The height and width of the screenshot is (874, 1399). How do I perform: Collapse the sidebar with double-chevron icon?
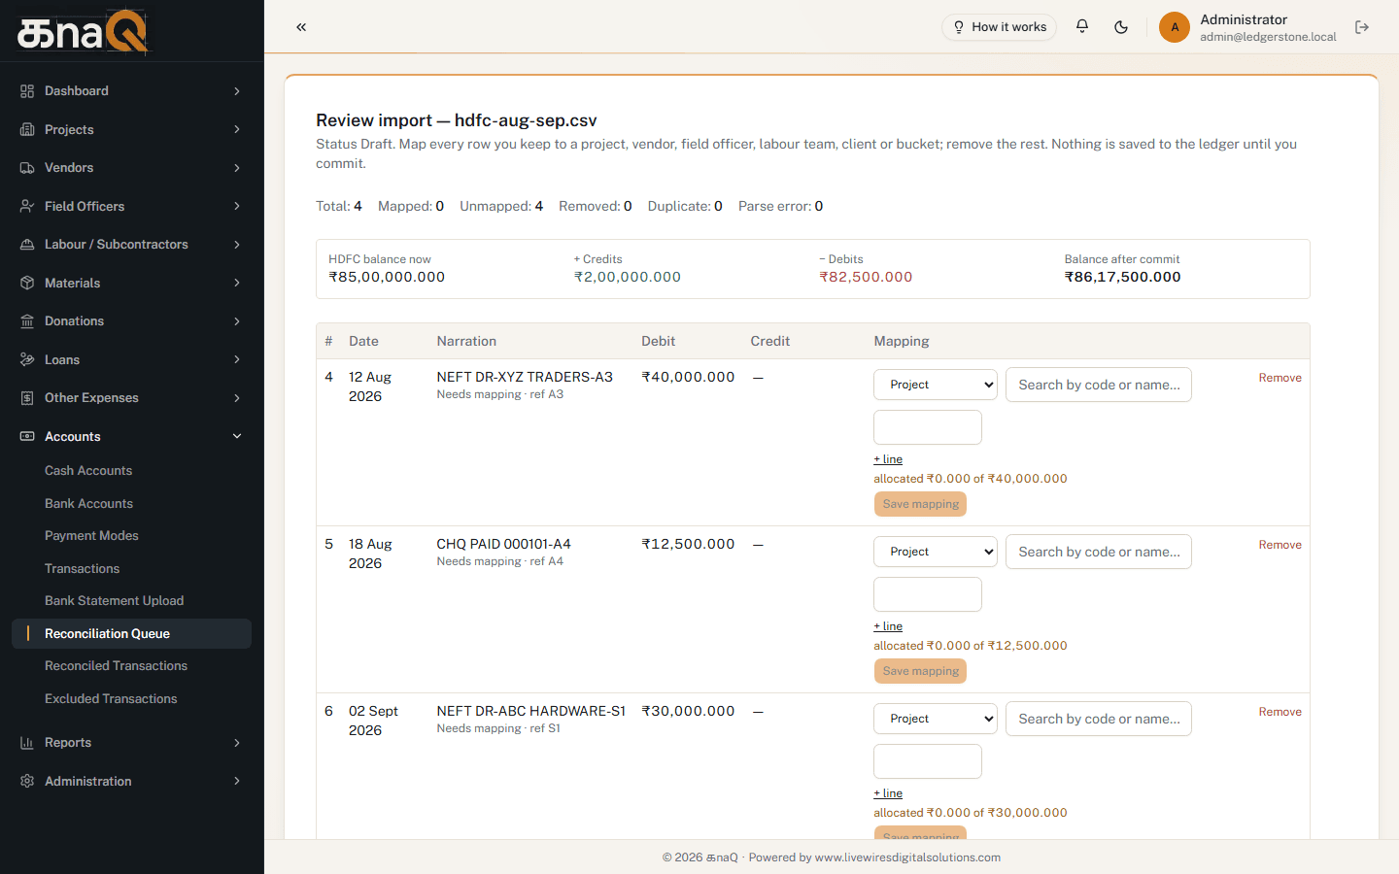[301, 27]
